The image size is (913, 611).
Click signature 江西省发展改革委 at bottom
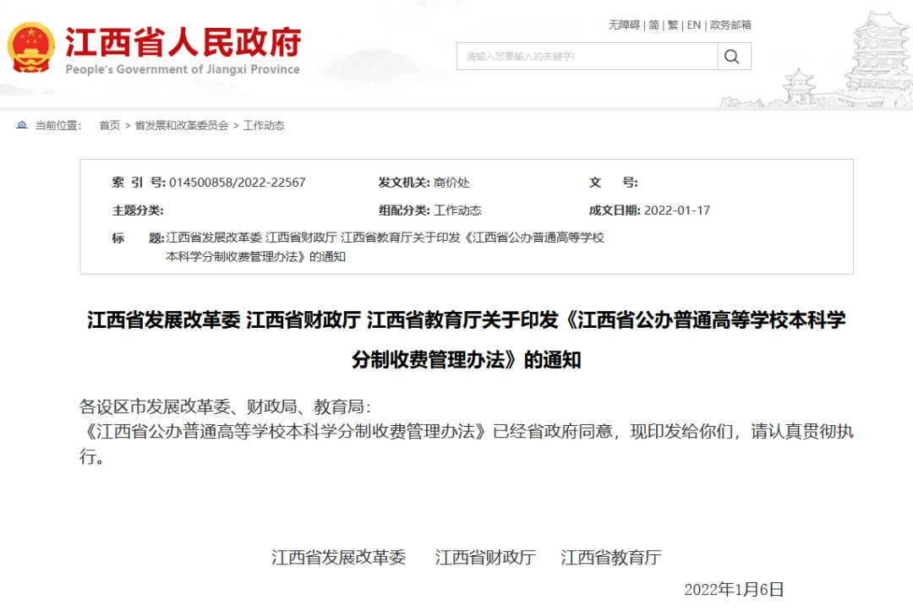tap(338, 558)
